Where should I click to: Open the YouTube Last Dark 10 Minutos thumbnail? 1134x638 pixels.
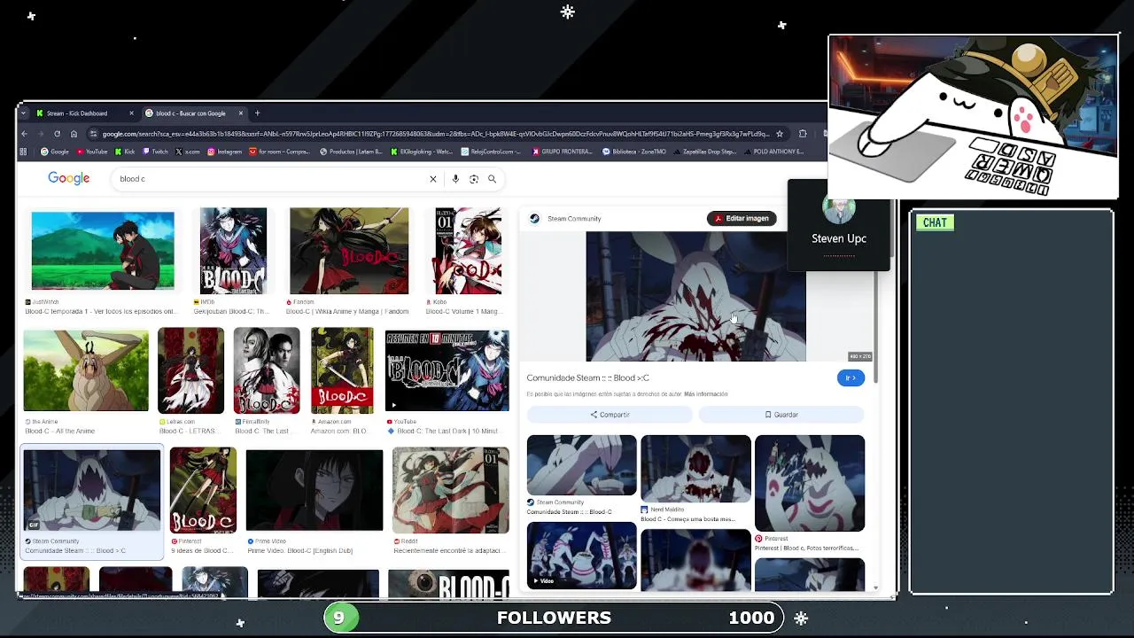(x=447, y=370)
